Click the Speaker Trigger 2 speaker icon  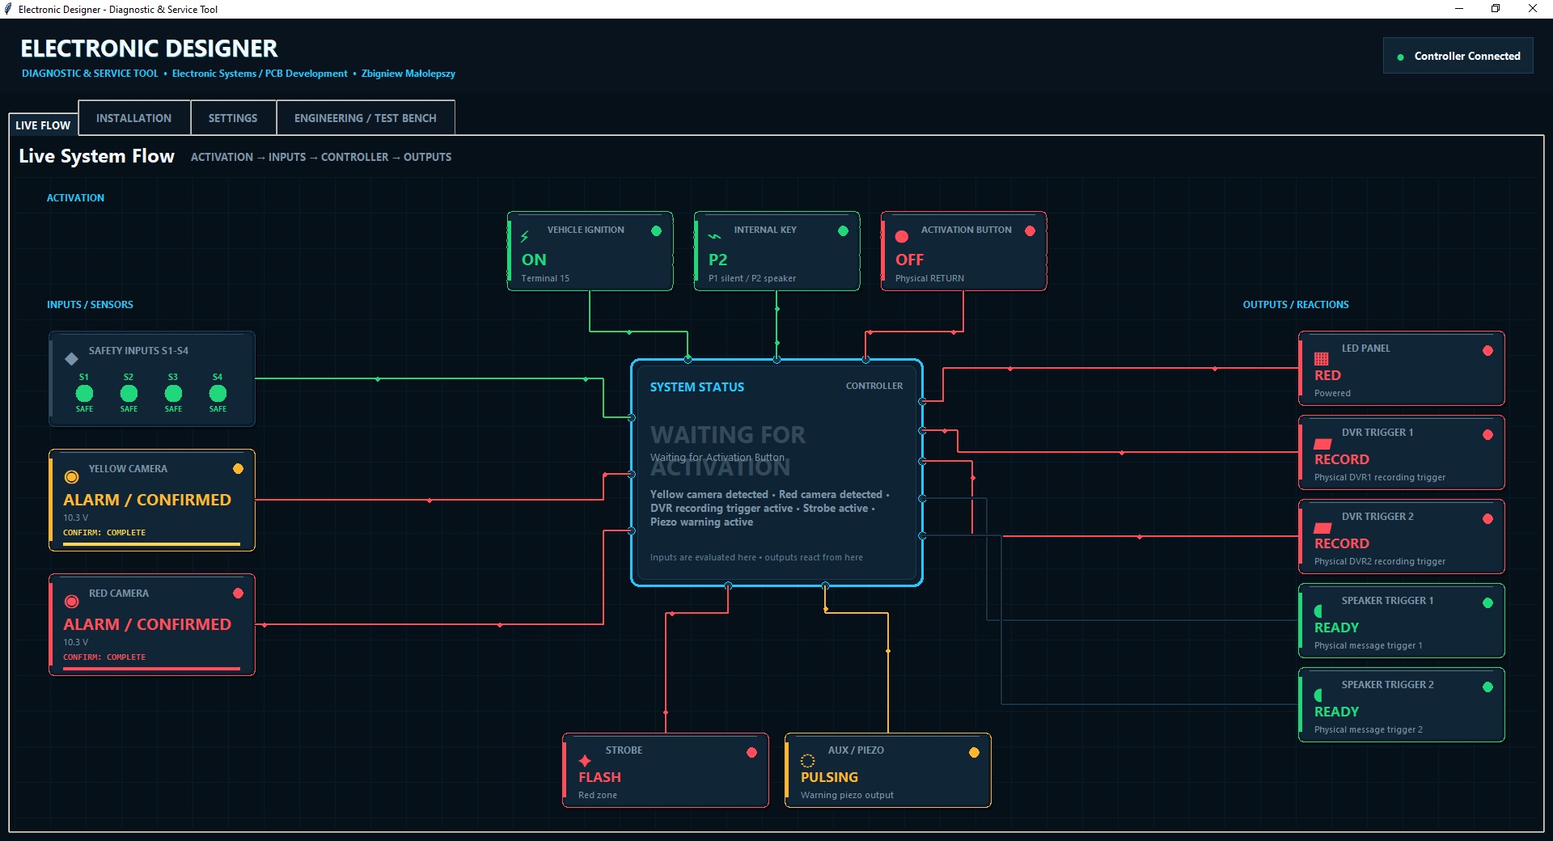(1318, 695)
